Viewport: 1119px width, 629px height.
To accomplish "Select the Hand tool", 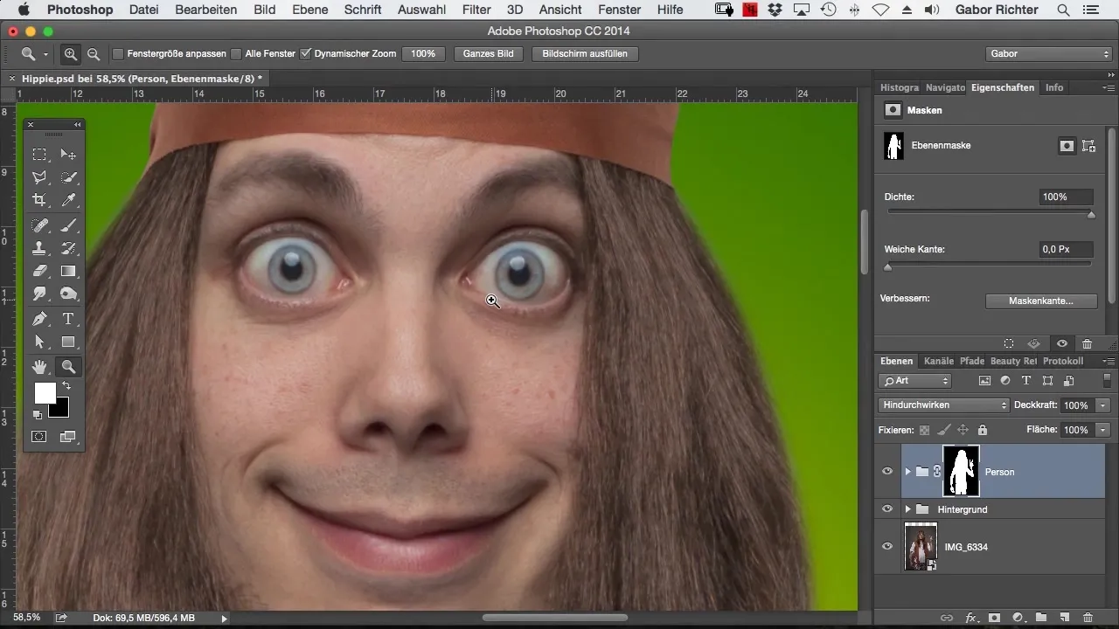I will coord(39,367).
